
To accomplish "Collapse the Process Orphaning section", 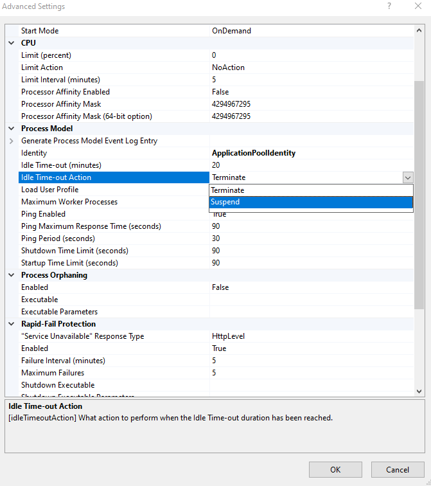I will (12, 275).
